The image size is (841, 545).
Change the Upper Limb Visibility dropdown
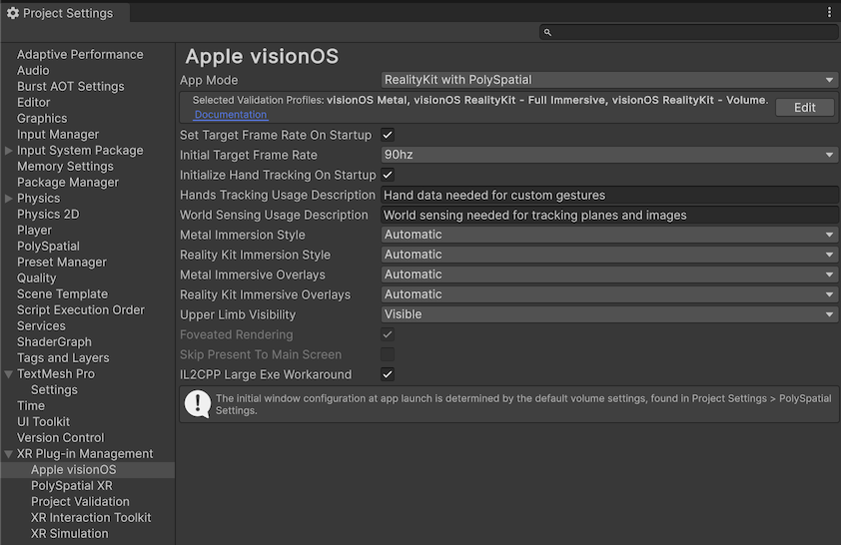pos(609,314)
